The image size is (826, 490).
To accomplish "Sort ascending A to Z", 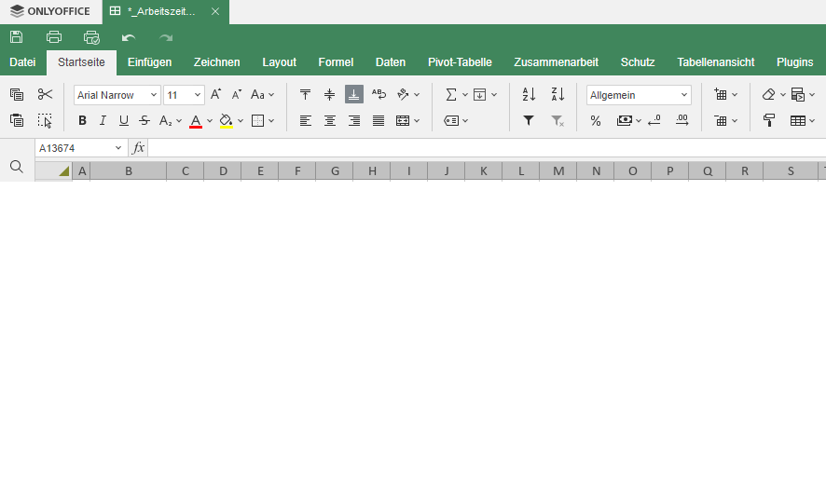I will point(529,95).
